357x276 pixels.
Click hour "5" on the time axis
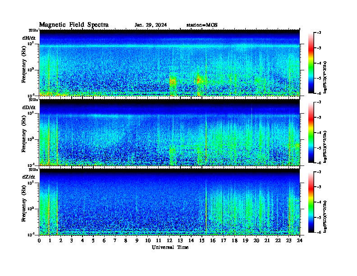[93, 240]
